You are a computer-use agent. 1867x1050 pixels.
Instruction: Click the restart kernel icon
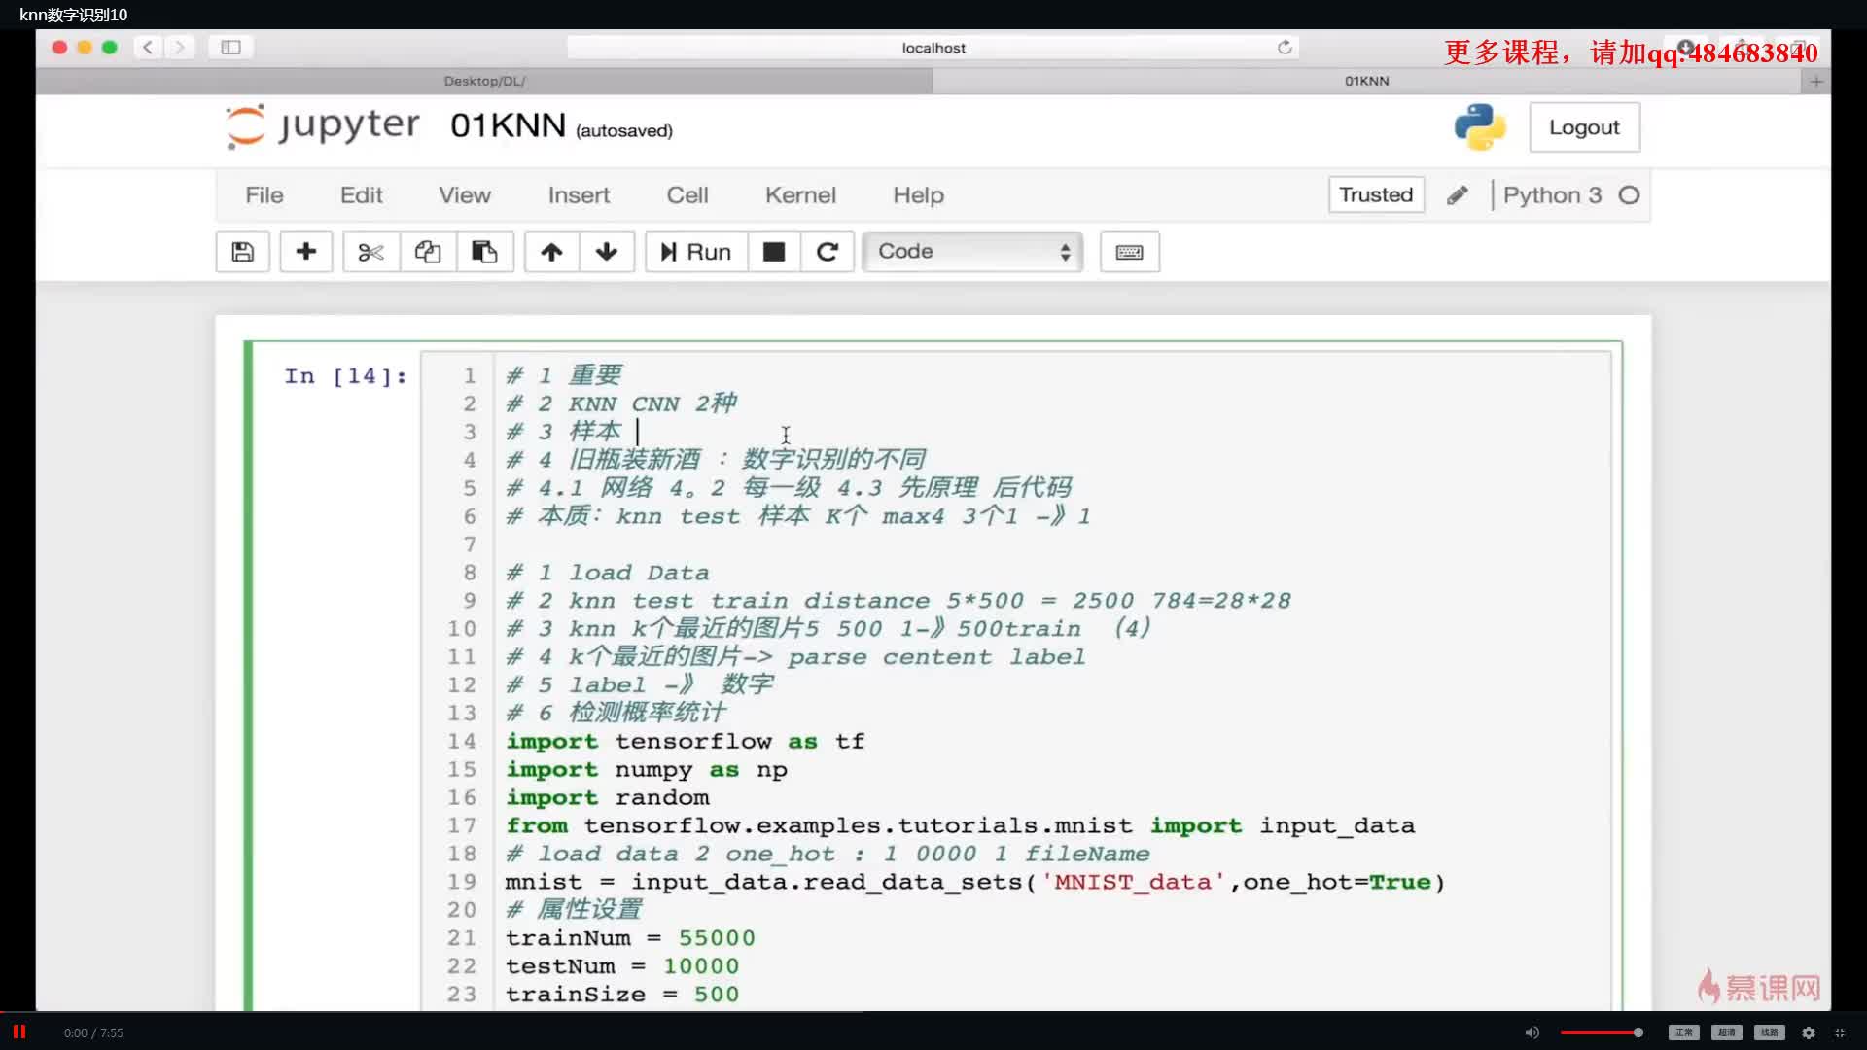click(828, 250)
